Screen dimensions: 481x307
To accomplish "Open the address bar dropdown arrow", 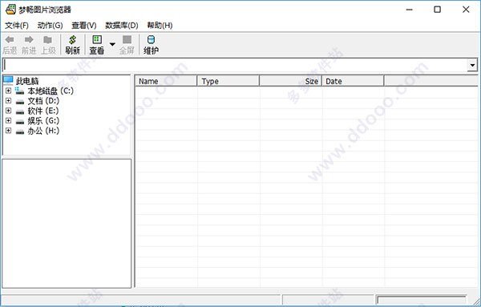I will point(472,65).
